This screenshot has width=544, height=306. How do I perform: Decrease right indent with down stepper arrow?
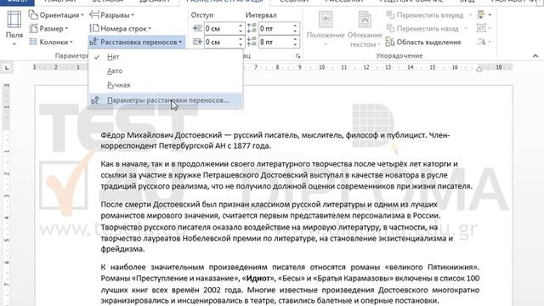[241, 45]
